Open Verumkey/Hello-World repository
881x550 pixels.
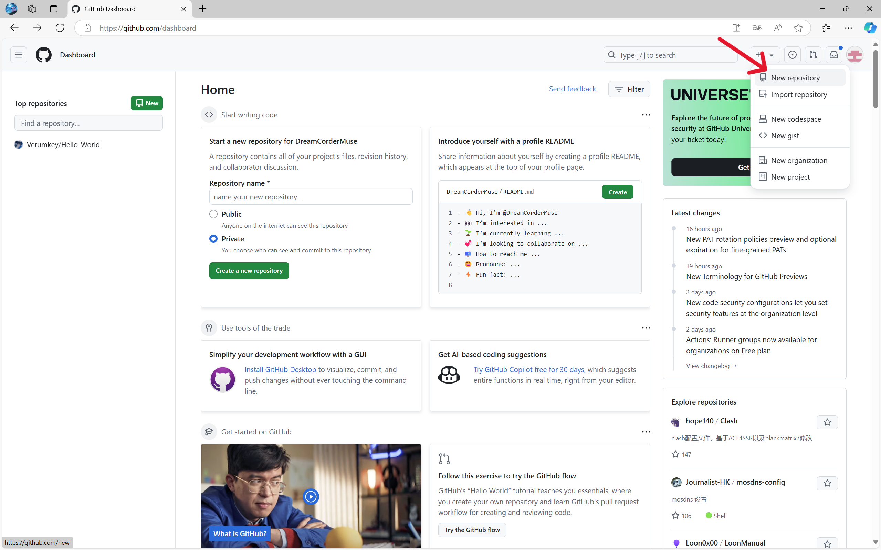coord(63,145)
